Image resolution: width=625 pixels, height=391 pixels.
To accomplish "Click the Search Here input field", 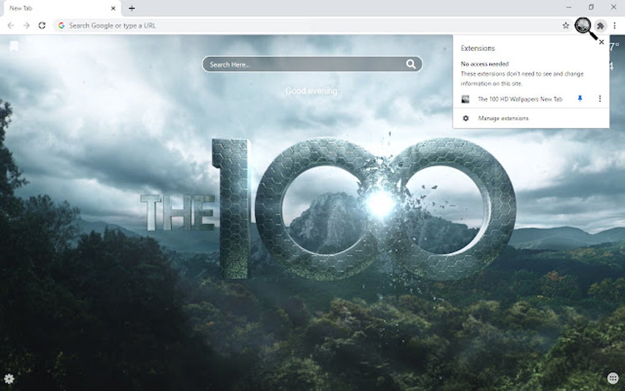I will [x=312, y=64].
